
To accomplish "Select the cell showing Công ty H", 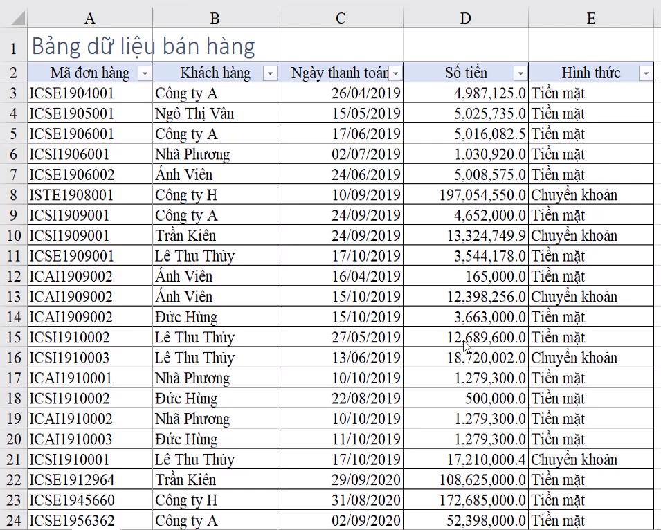I will [215, 194].
